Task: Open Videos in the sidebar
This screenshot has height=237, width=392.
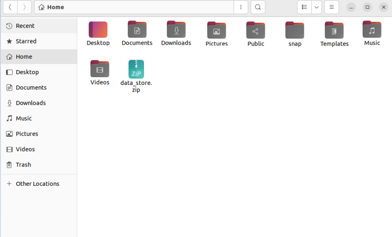Action: [39, 149]
